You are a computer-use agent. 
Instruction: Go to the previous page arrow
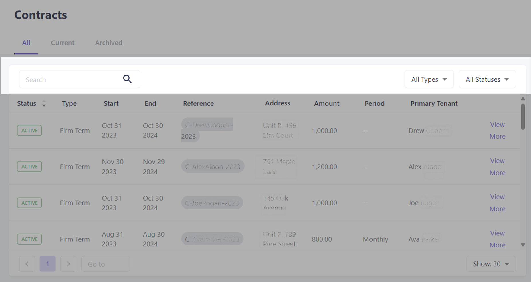click(27, 264)
